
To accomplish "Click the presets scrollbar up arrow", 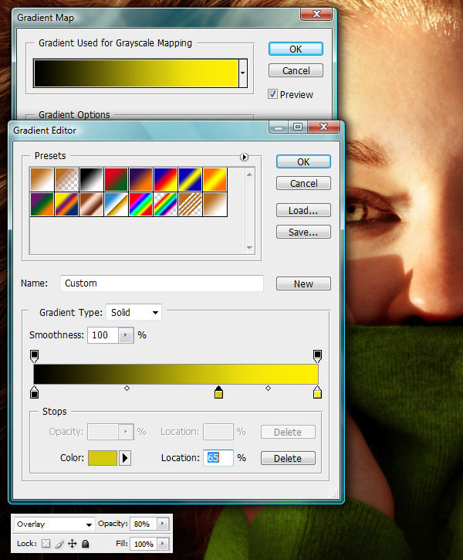I will [249, 175].
